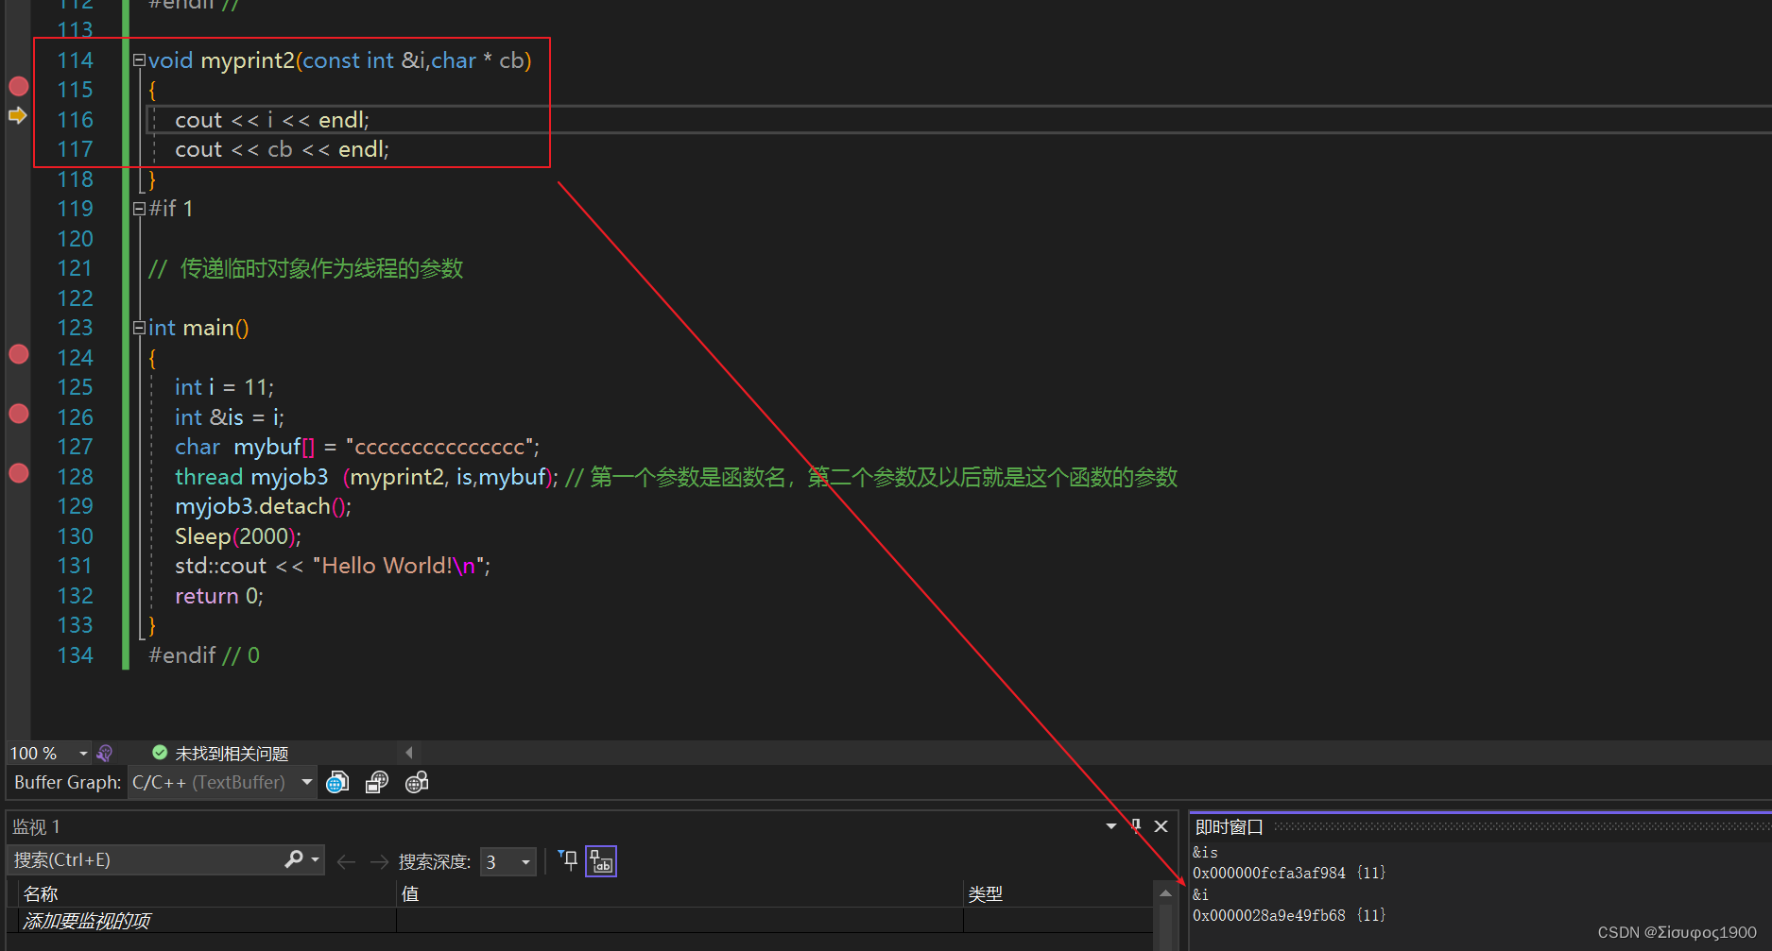Switch to the 监视 1 panel tab
This screenshot has width=1772, height=951.
pos(36,826)
